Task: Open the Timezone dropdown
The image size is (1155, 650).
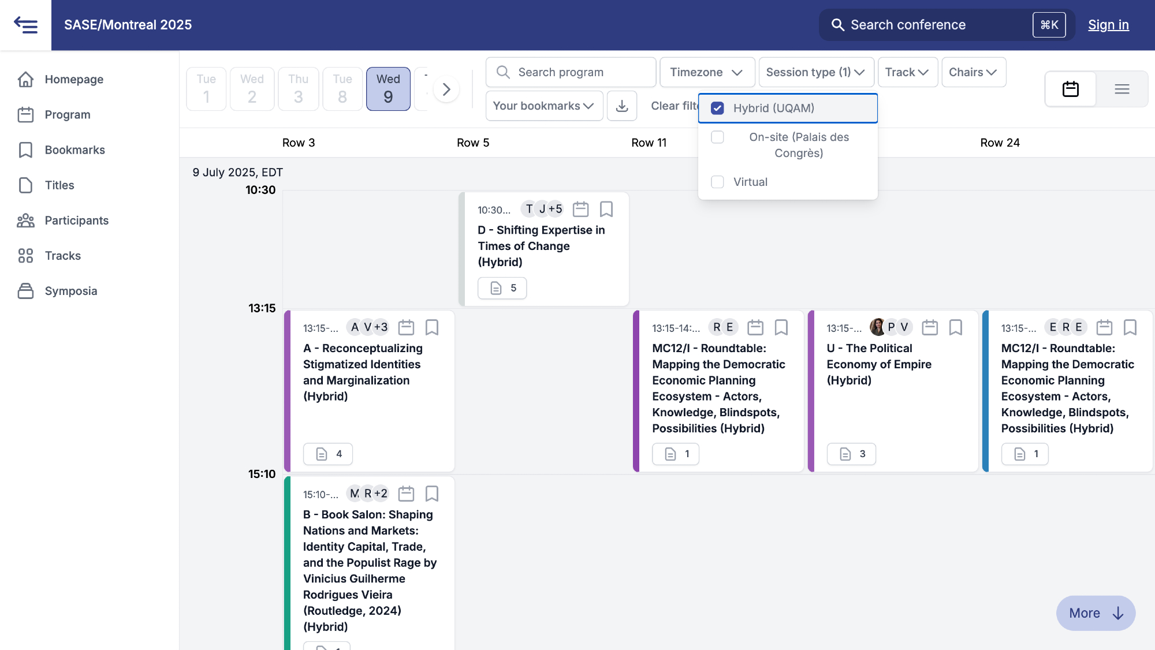Action: tap(706, 72)
